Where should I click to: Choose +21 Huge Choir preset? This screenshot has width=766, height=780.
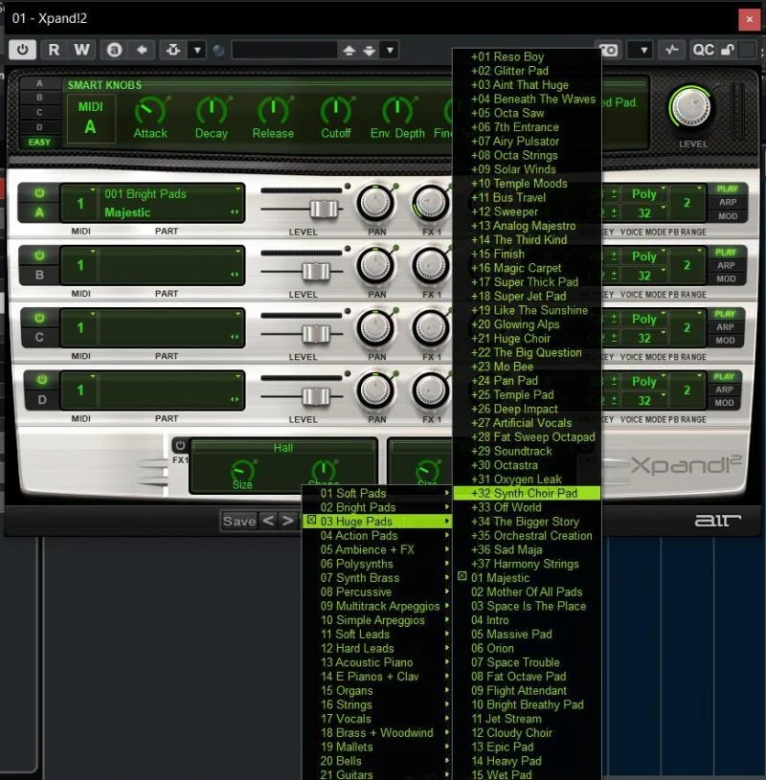click(527, 338)
